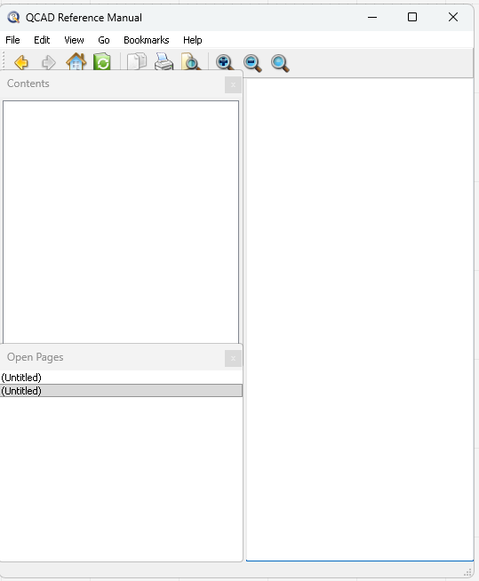The width and height of the screenshot is (479, 581).
Task: Click the QCAD application icon in title bar
Action: 13,18
